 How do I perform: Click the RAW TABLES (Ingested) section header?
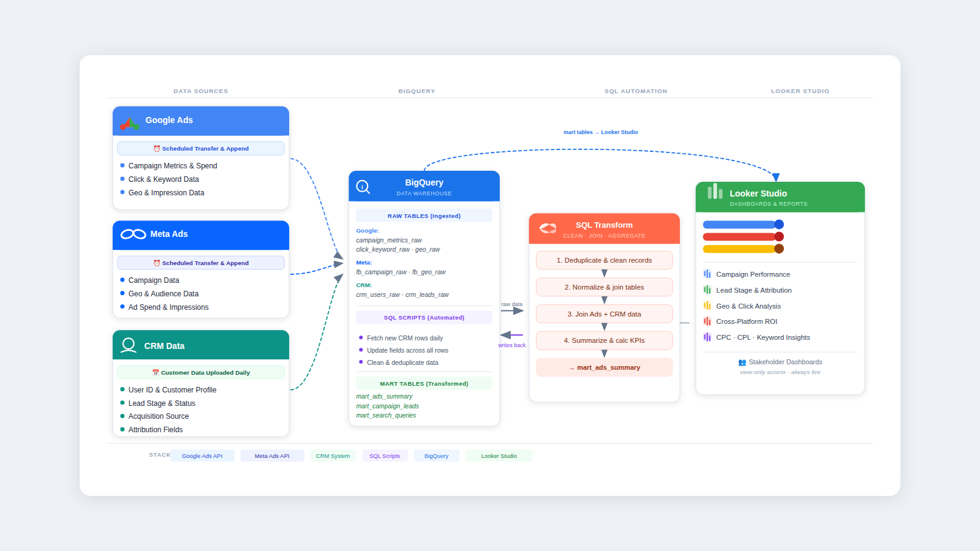[424, 216]
